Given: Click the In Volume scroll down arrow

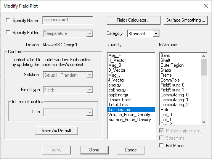Looking at the screenshot, I should (204, 122).
